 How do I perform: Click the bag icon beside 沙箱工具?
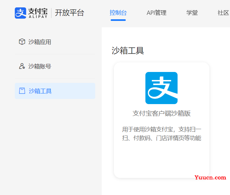(x=22, y=91)
